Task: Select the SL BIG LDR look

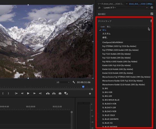Action: [x=107, y=96]
